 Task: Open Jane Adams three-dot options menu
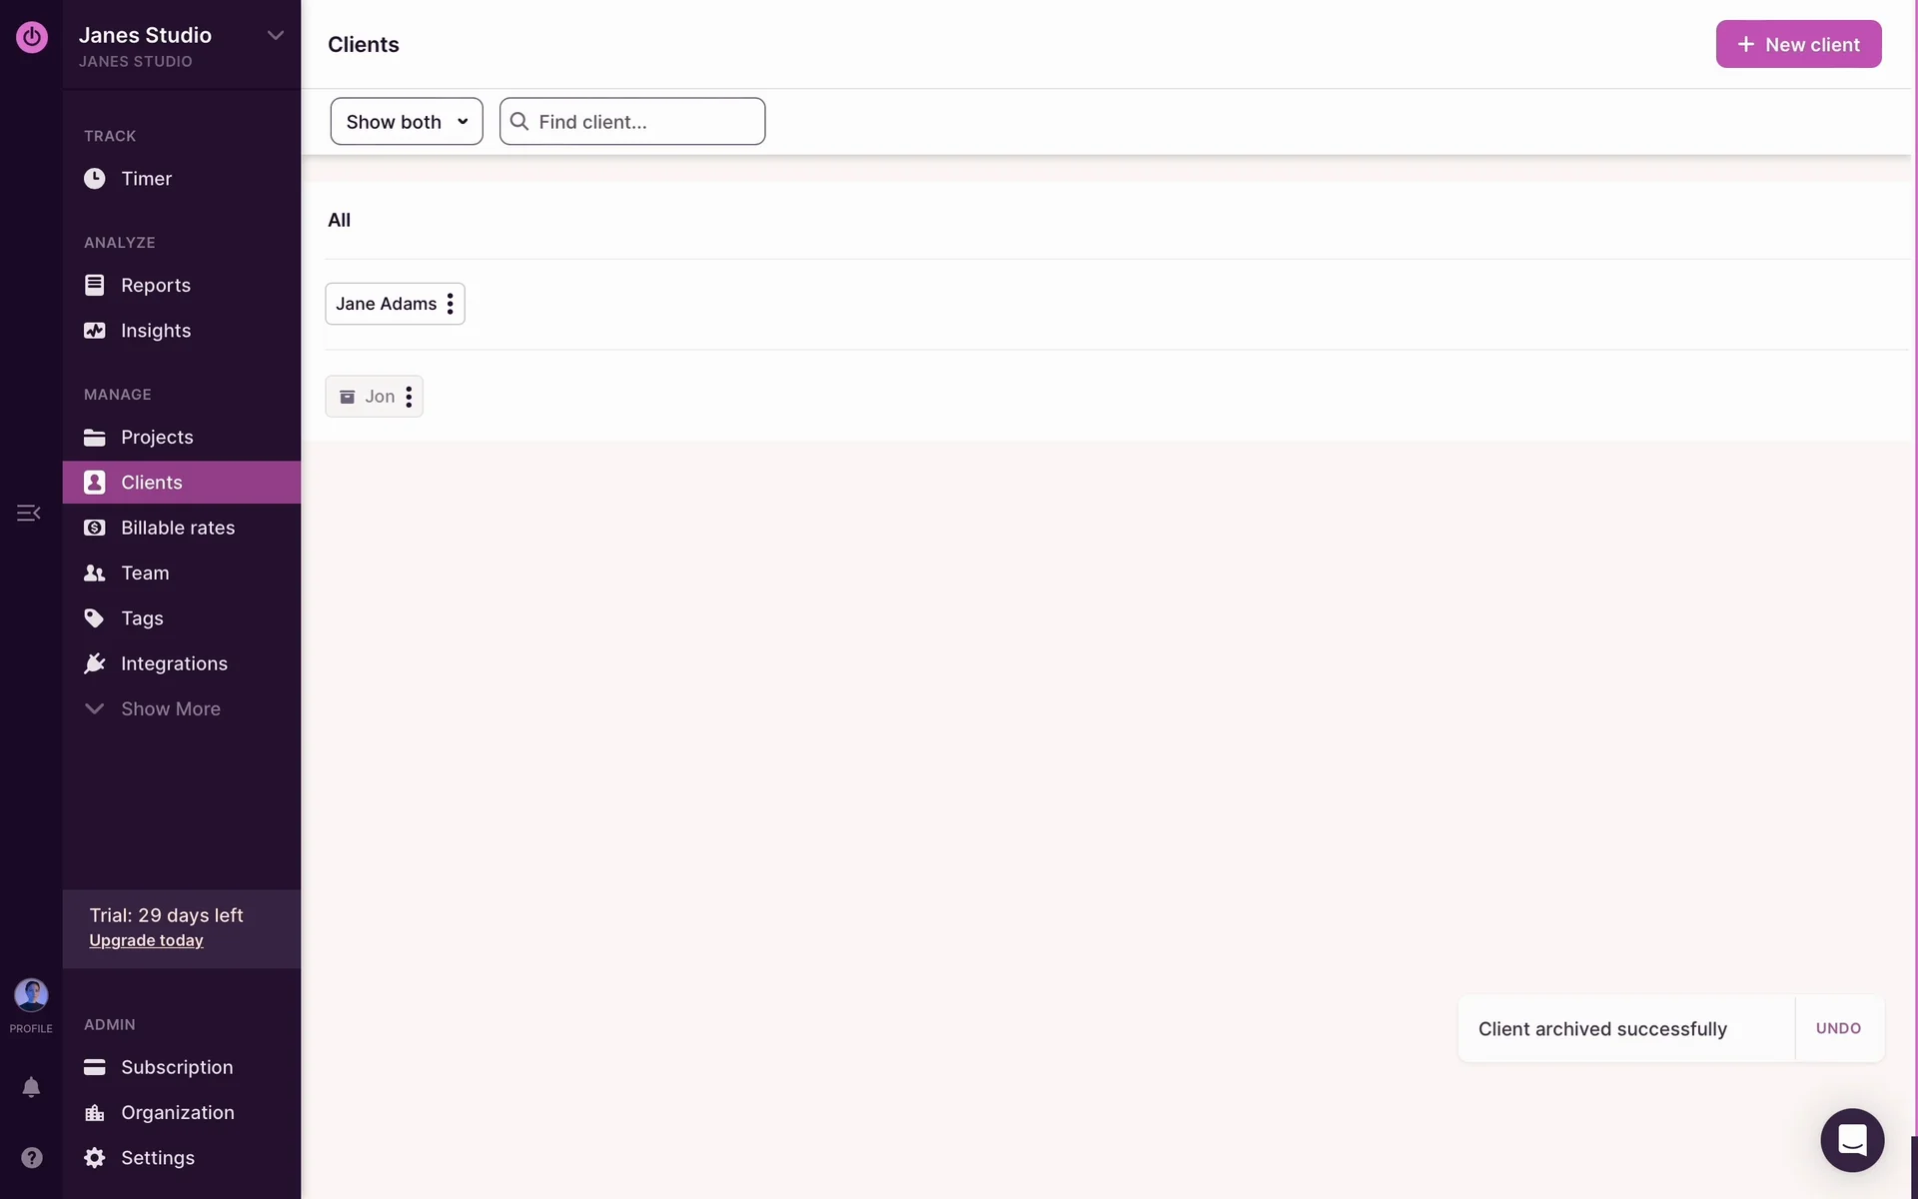[x=451, y=304]
